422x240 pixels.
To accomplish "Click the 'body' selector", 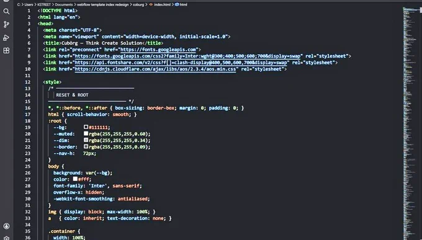I will [53, 166].
